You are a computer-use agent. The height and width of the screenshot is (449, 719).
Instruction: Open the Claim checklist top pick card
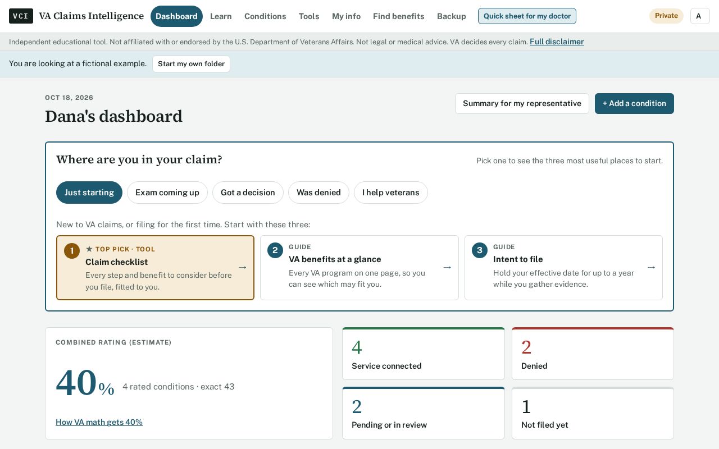(155, 268)
